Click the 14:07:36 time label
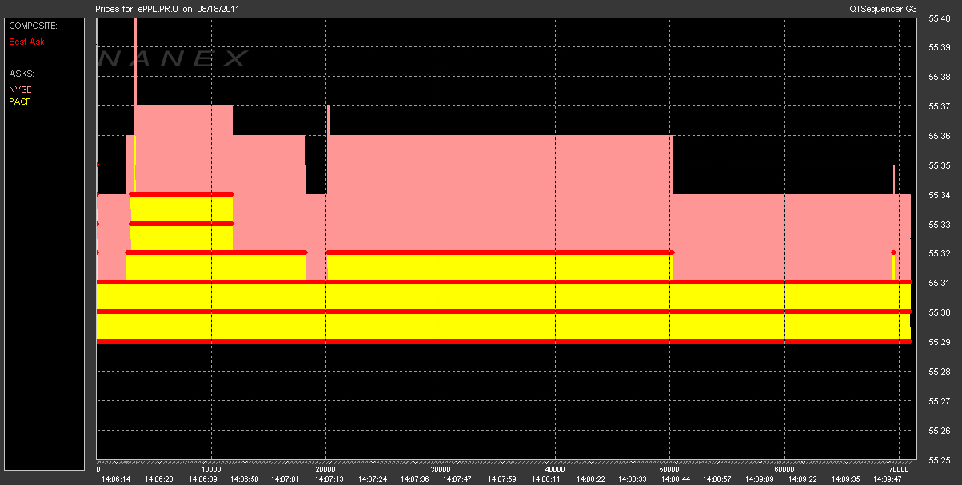 [x=415, y=479]
